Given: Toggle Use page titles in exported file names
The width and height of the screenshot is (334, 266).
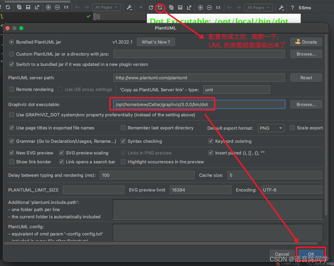Looking at the screenshot, I should click(12, 128).
